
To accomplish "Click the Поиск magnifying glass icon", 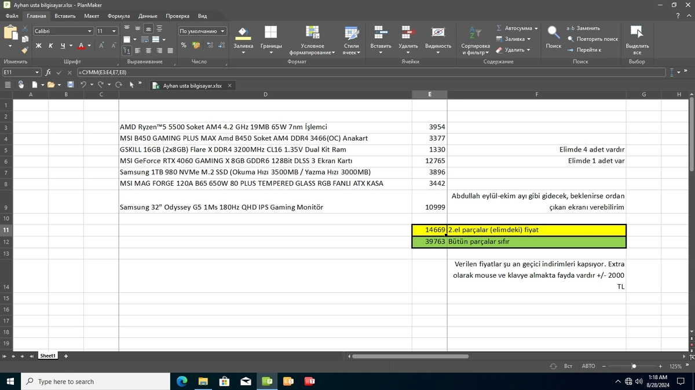I will [x=554, y=32].
